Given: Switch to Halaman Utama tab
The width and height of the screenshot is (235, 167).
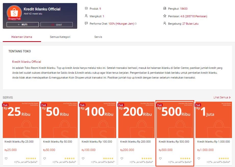Looking at the screenshot, I should 22,37.
